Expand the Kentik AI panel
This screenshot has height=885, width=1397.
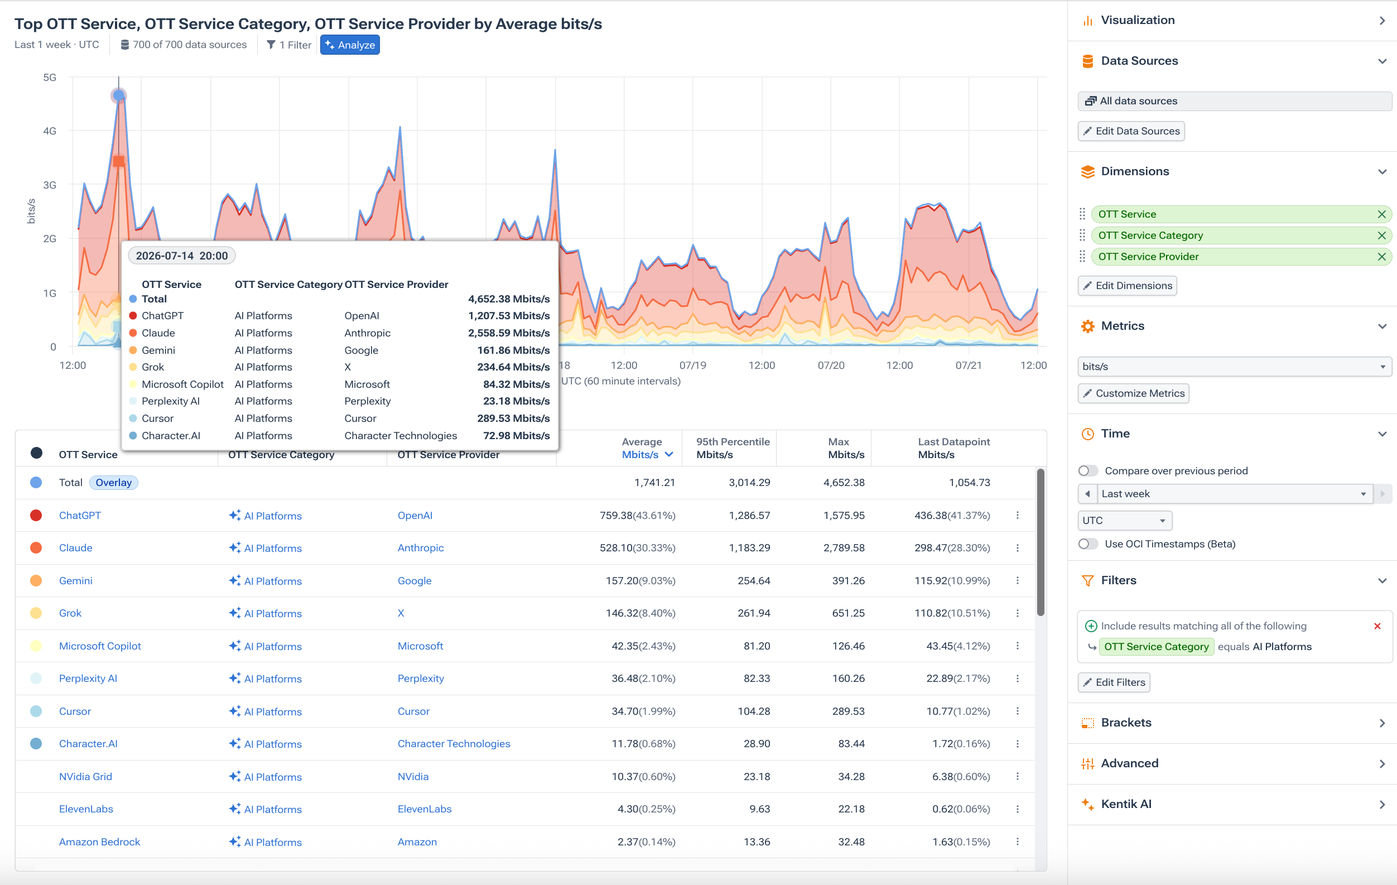click(1382, 804)
